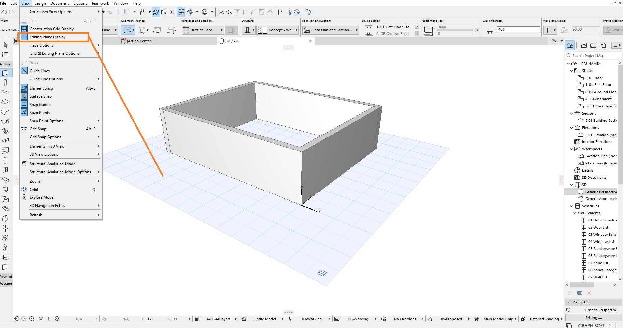Open the Design menu
This screenshot has height=328, width=623.
(x=40, y=3)
